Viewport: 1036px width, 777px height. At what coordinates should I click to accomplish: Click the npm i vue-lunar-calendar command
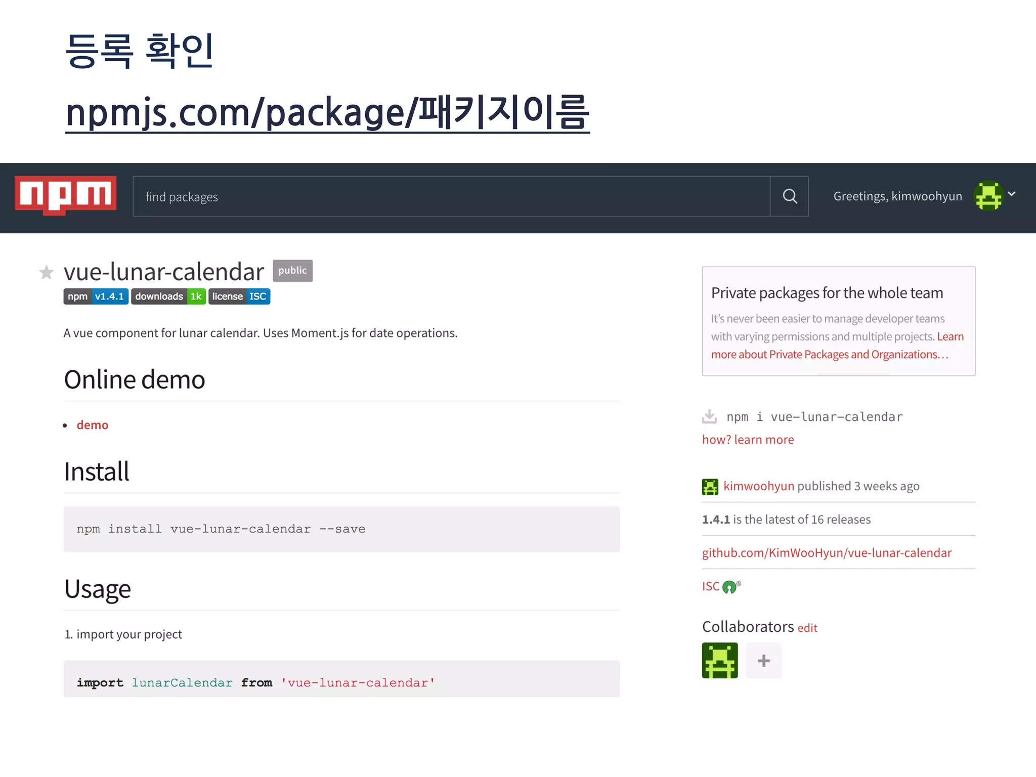(814, 417)
